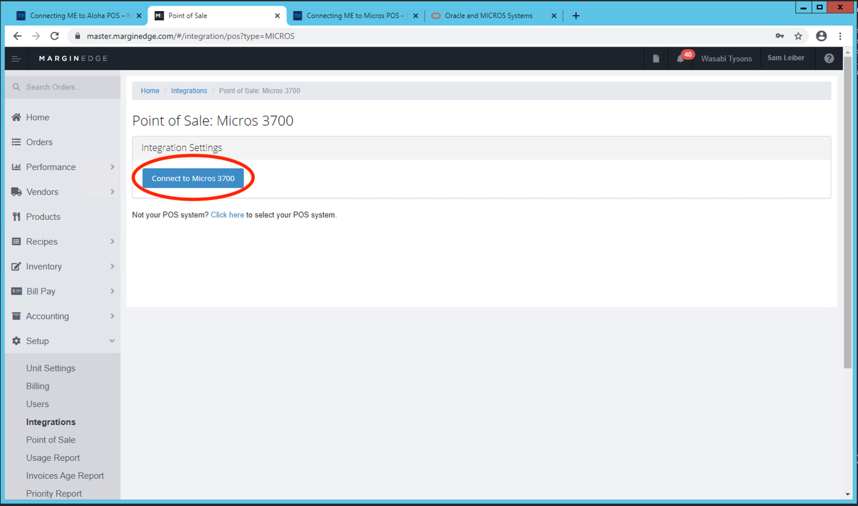
Task: Click the browser address bar URL
Action: click(190, 36)
